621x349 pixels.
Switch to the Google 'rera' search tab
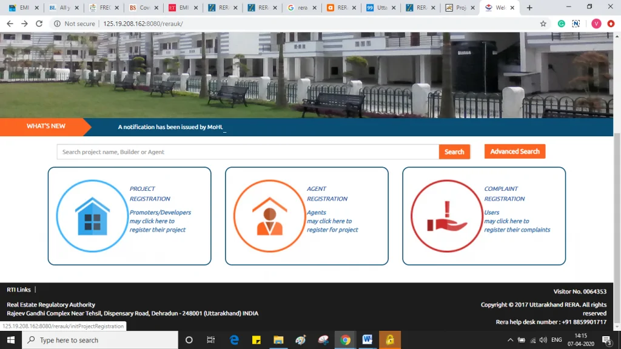point(301,8)
